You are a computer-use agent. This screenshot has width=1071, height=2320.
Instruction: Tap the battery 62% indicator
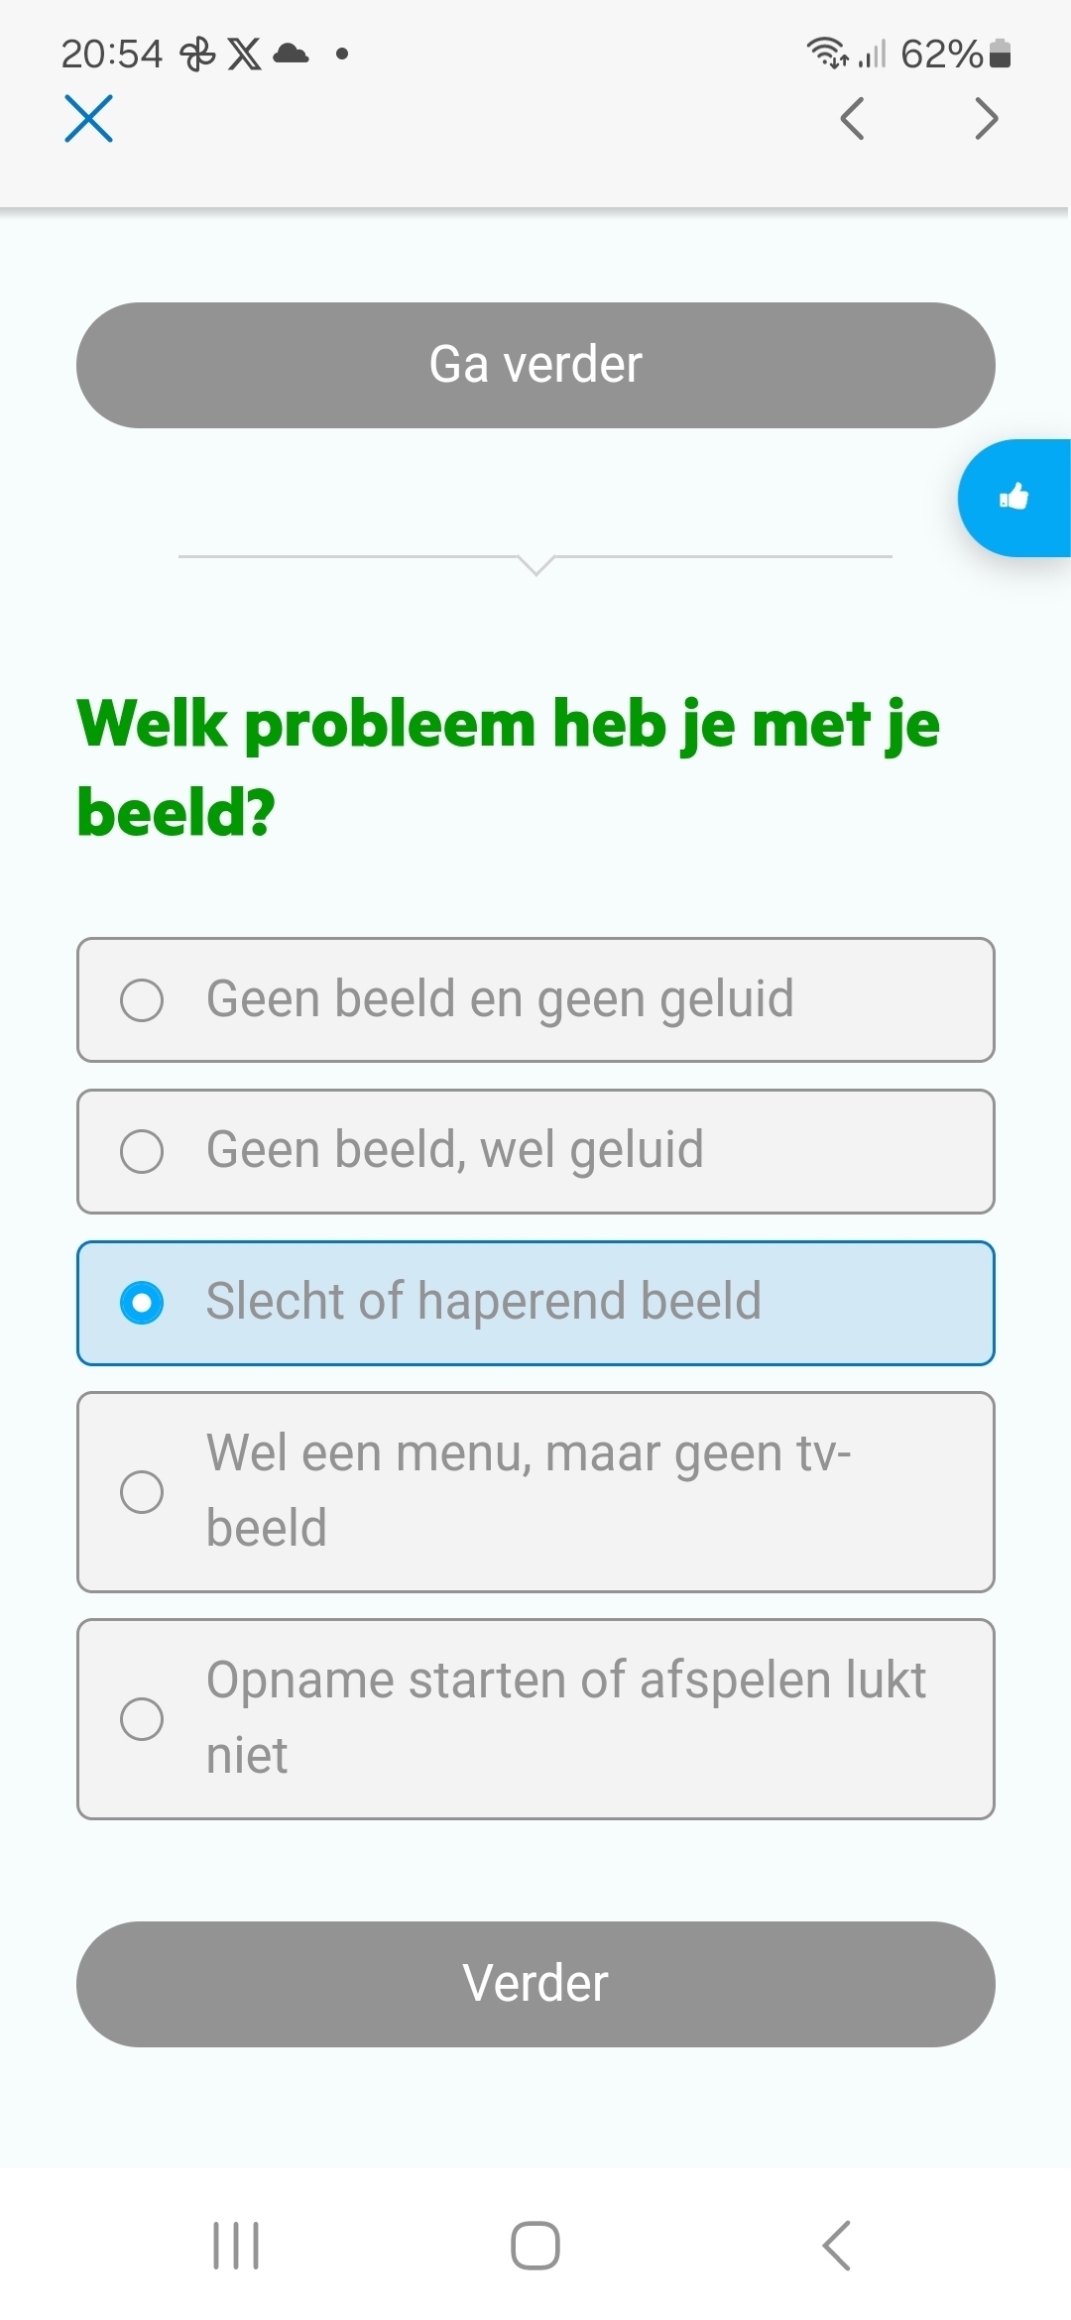click(956, 54)
